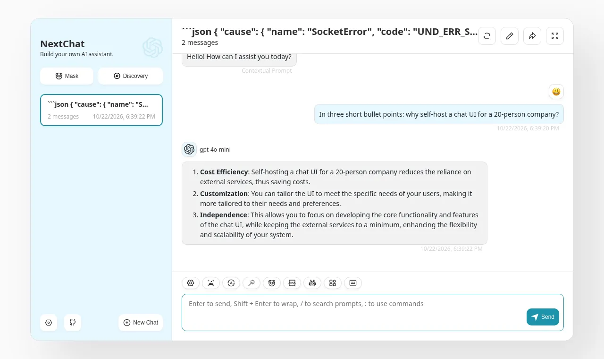Show shortcuts with the keyboard icon
The width and height of the screenshot is (604, 359).
tap(353, 283)
